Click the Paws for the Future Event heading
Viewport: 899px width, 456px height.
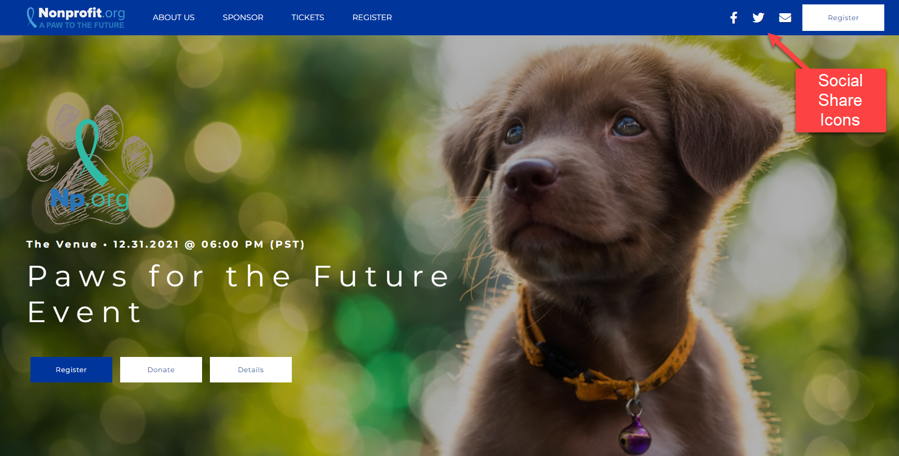pyautogui.click(x=238, y=294)
